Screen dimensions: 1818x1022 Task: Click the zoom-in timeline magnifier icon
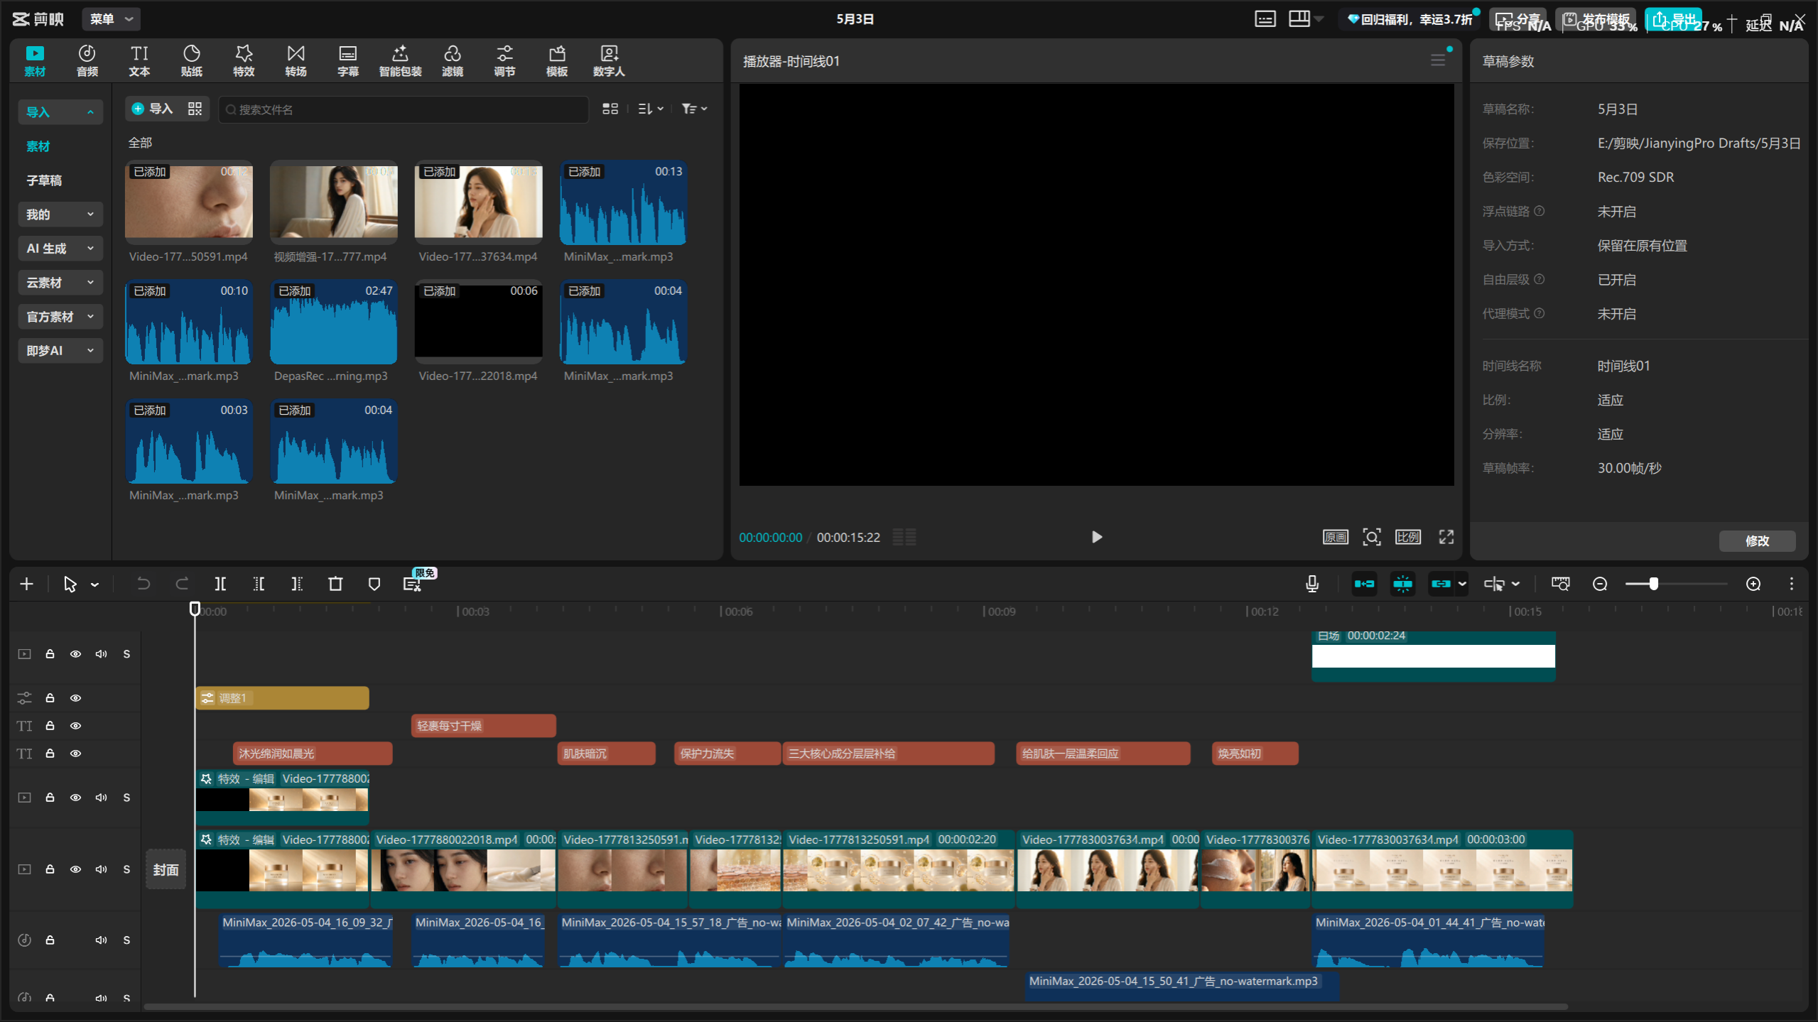click(x=1753, y=584)
